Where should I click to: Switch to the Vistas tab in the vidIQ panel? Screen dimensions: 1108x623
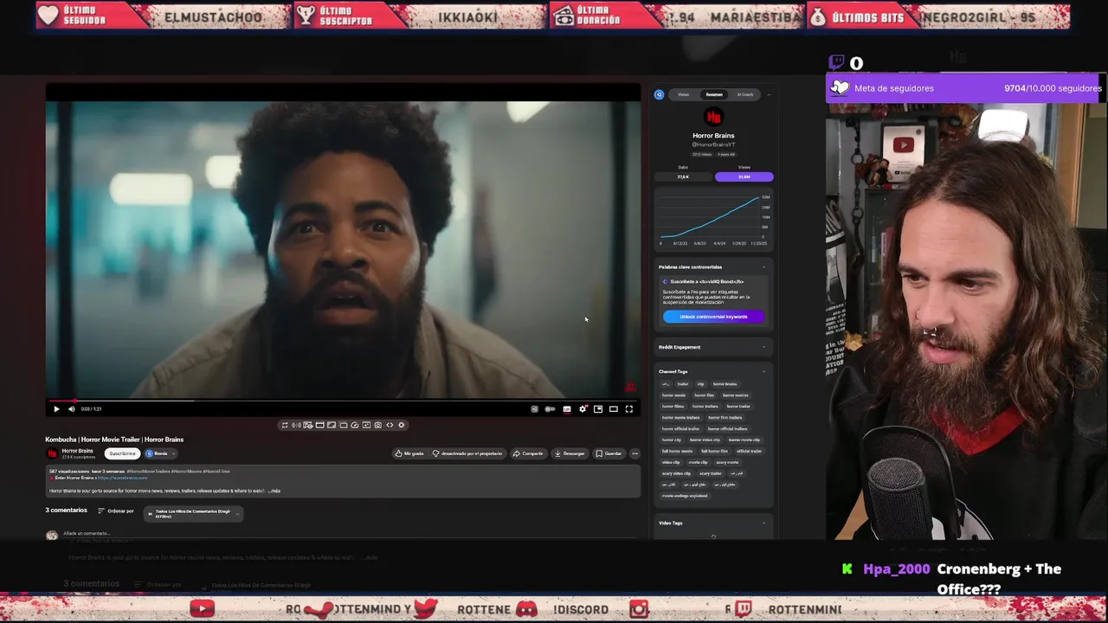click(x=683, y=94)
